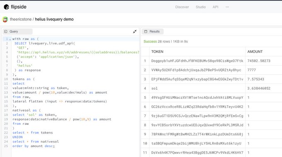Click 'select * from tokens' code line
The height and width of the screenshot is (157, 282).
pos(32,133)
